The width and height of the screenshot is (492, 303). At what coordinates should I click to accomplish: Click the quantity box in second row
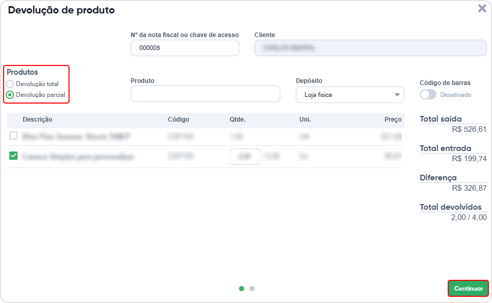245,156
